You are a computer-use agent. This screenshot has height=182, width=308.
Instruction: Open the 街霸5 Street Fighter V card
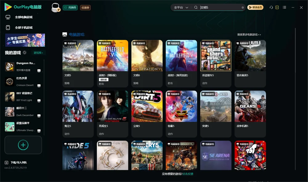(x=181, y=114)
